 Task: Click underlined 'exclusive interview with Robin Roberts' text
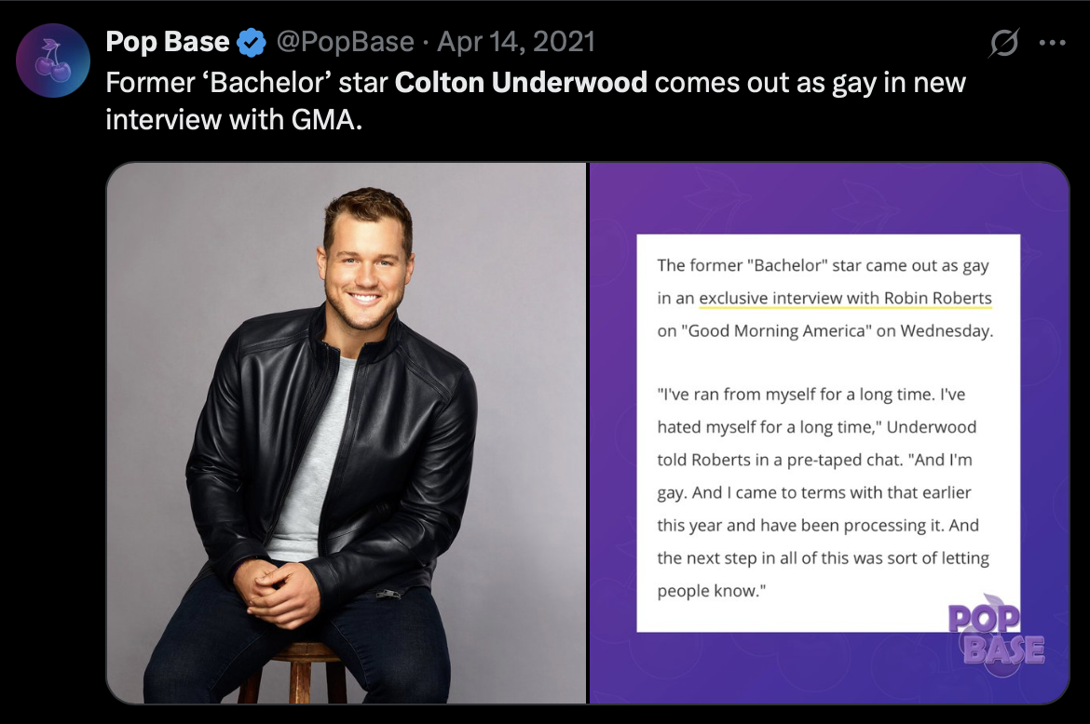[x=845, y=298]
